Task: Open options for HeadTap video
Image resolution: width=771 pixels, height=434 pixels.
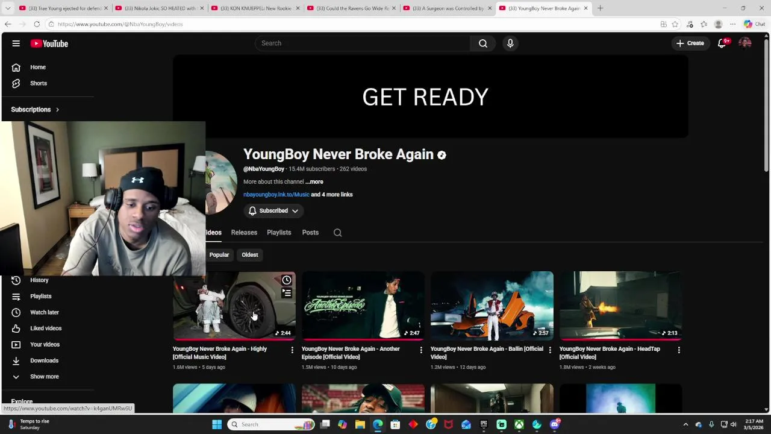Action: (679, 350)
